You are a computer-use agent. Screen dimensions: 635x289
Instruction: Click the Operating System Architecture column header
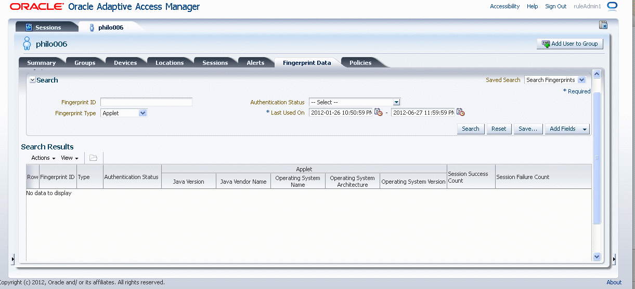coord(353,181)
